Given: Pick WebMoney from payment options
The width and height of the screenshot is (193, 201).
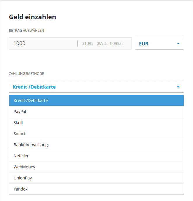Looking at the screenshot, I should pyautogui.click(x=96, y=167).
